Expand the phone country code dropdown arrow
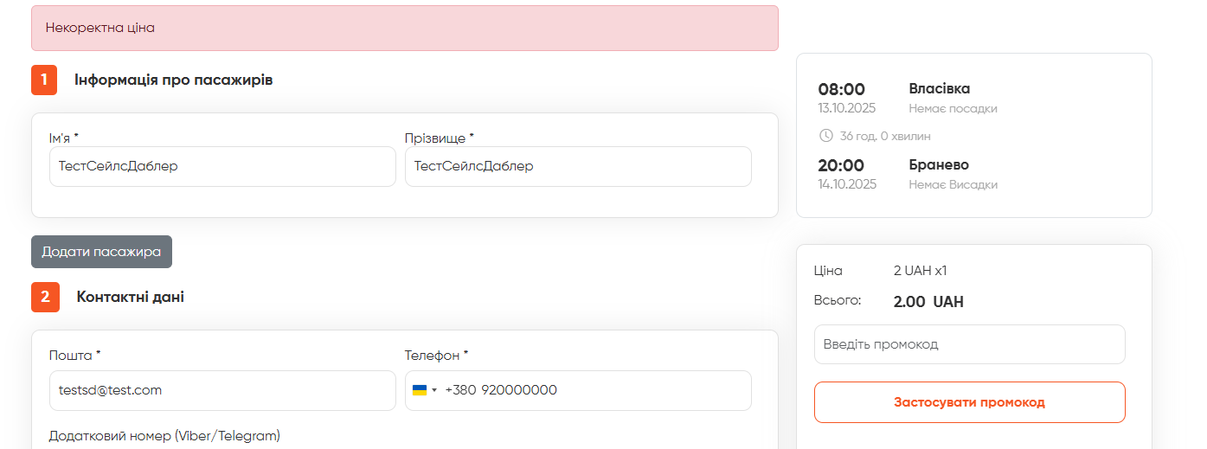Screen dimensions: 1207x449 (434, 390)
